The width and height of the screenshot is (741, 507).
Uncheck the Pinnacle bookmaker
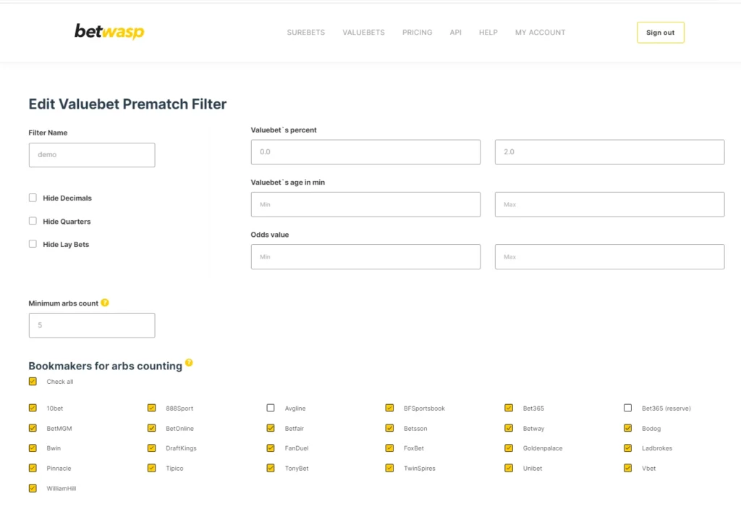tap(33, 468)
